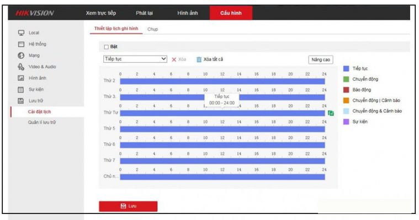The width and height of the screenshot is (419, 220).
Task: Click the red X Xóa icon
Action: [174, 59]
